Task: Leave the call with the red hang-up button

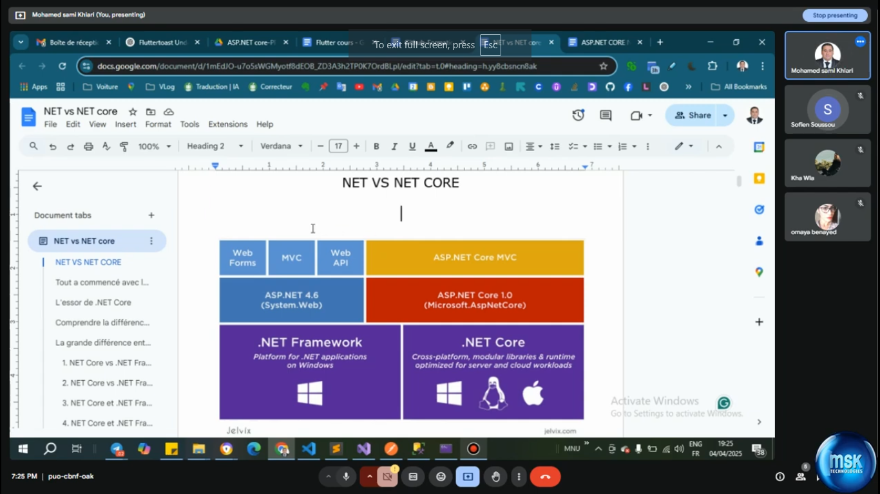Action: coord(545,477)
